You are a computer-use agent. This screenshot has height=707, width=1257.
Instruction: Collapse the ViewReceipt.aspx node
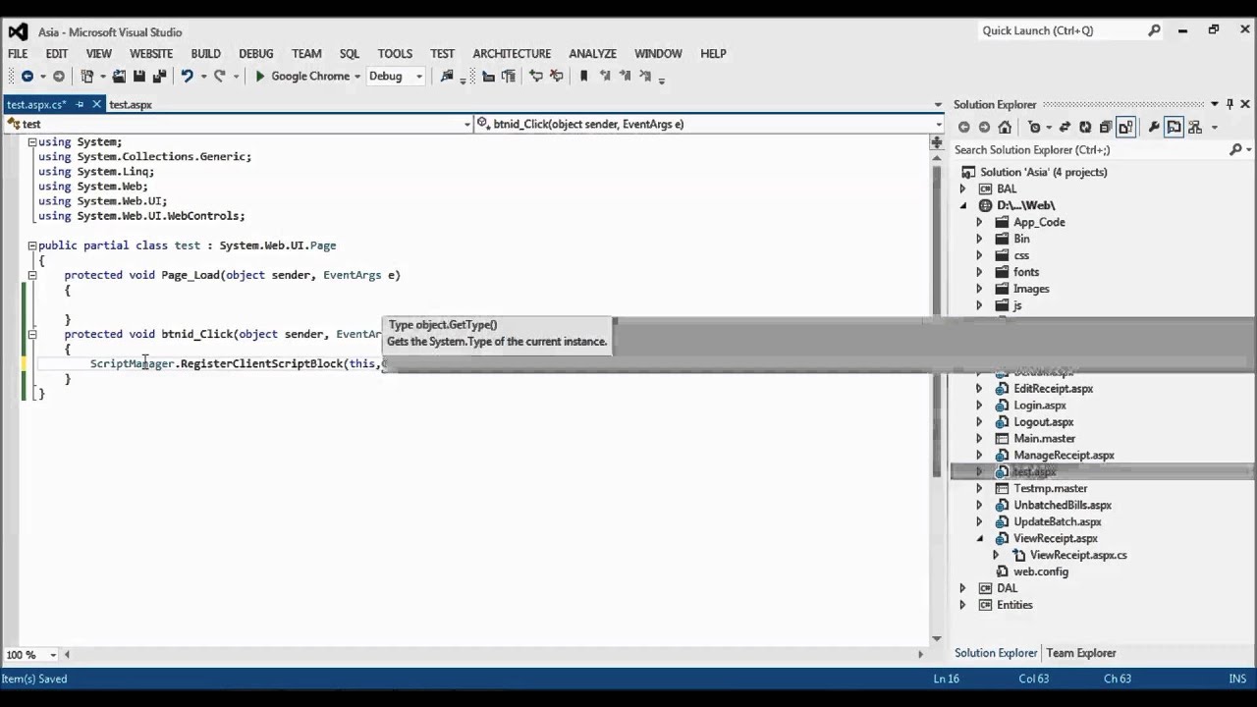point(979,538)
